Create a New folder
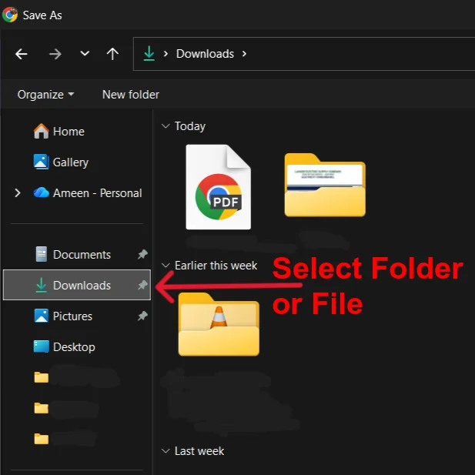Screen dimensions: 475x475 tap(131, 95)
